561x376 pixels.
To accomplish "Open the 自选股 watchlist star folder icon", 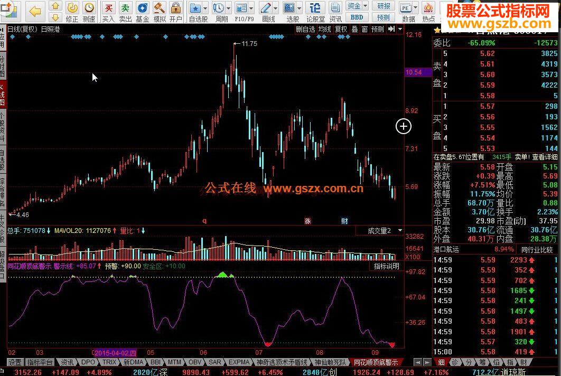I will (x=195, y=8).
